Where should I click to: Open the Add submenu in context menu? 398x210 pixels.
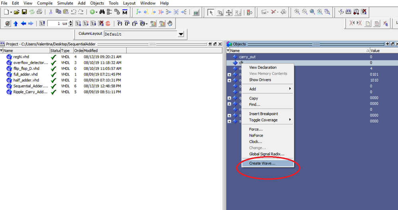267,89
